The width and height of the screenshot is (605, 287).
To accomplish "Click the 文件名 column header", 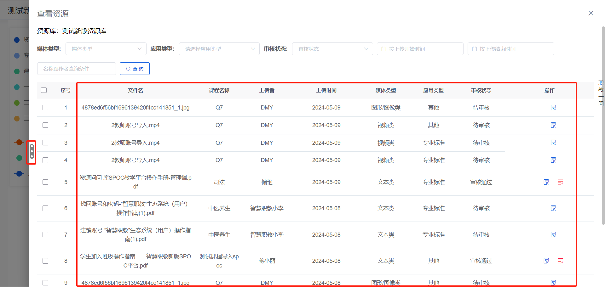I will [x=135, y=90].
